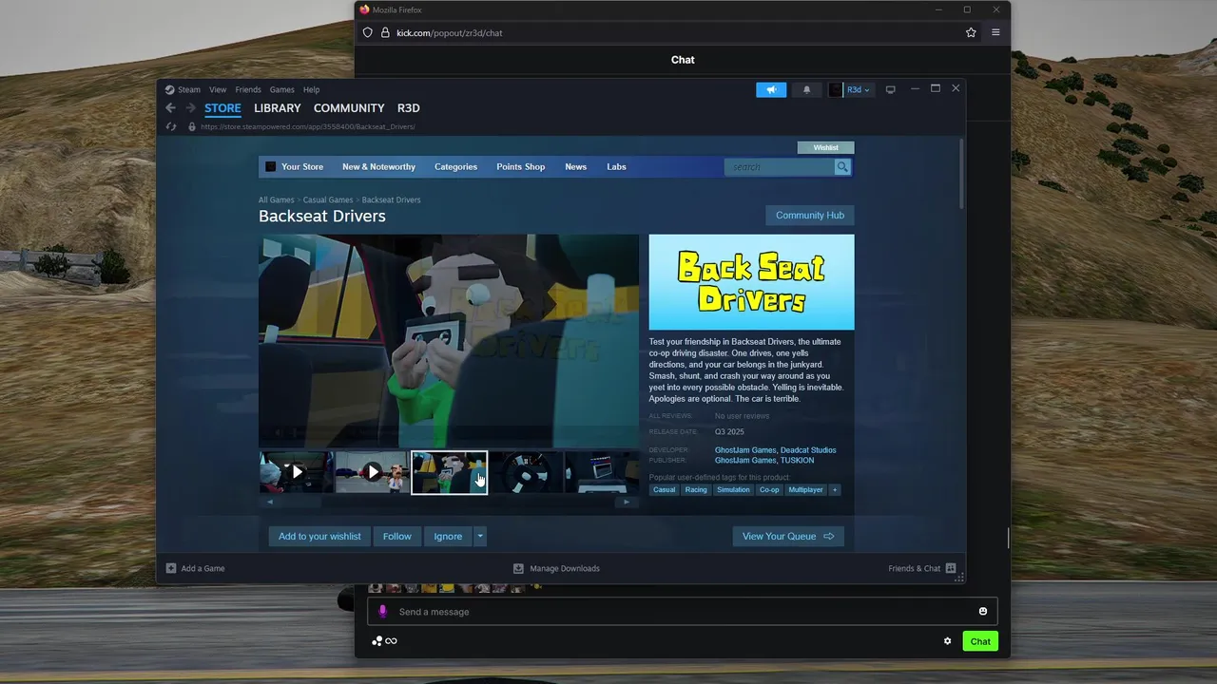
Task: Click the Ignore button
Action: click(448, 537)
